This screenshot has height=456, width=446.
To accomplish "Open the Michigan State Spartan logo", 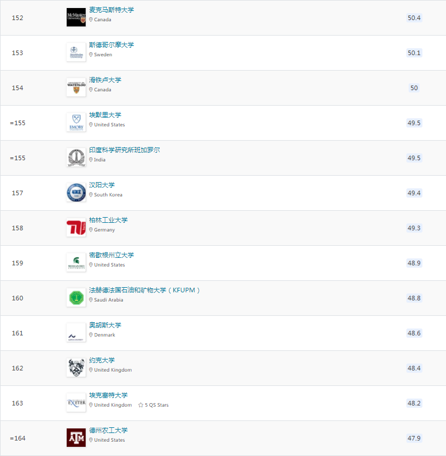I will pyautogui.click(x=76, y=262).
